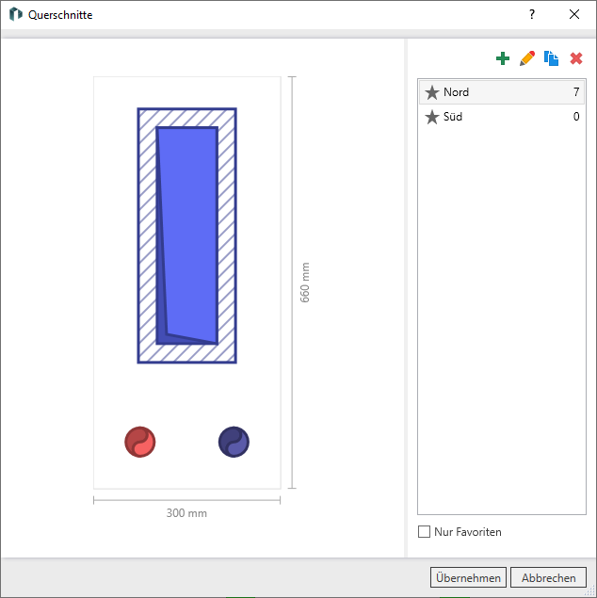Click the red X delete icon
597x598 pixels.
576,58
